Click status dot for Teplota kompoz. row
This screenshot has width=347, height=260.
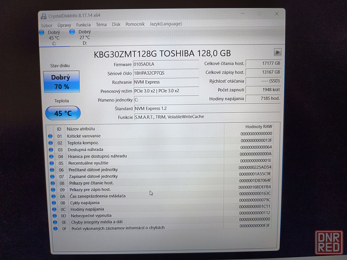(x=51, y=143)
